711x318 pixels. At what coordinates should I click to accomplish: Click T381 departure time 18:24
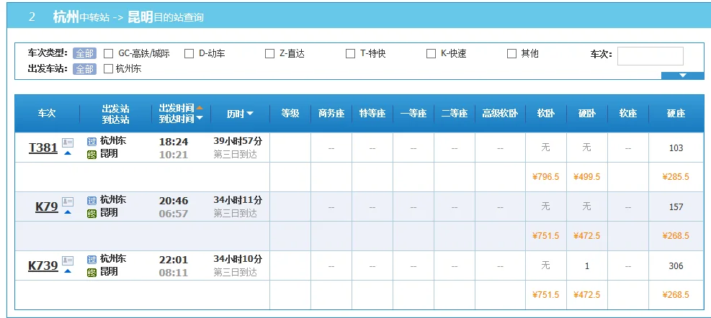point(174,142)
